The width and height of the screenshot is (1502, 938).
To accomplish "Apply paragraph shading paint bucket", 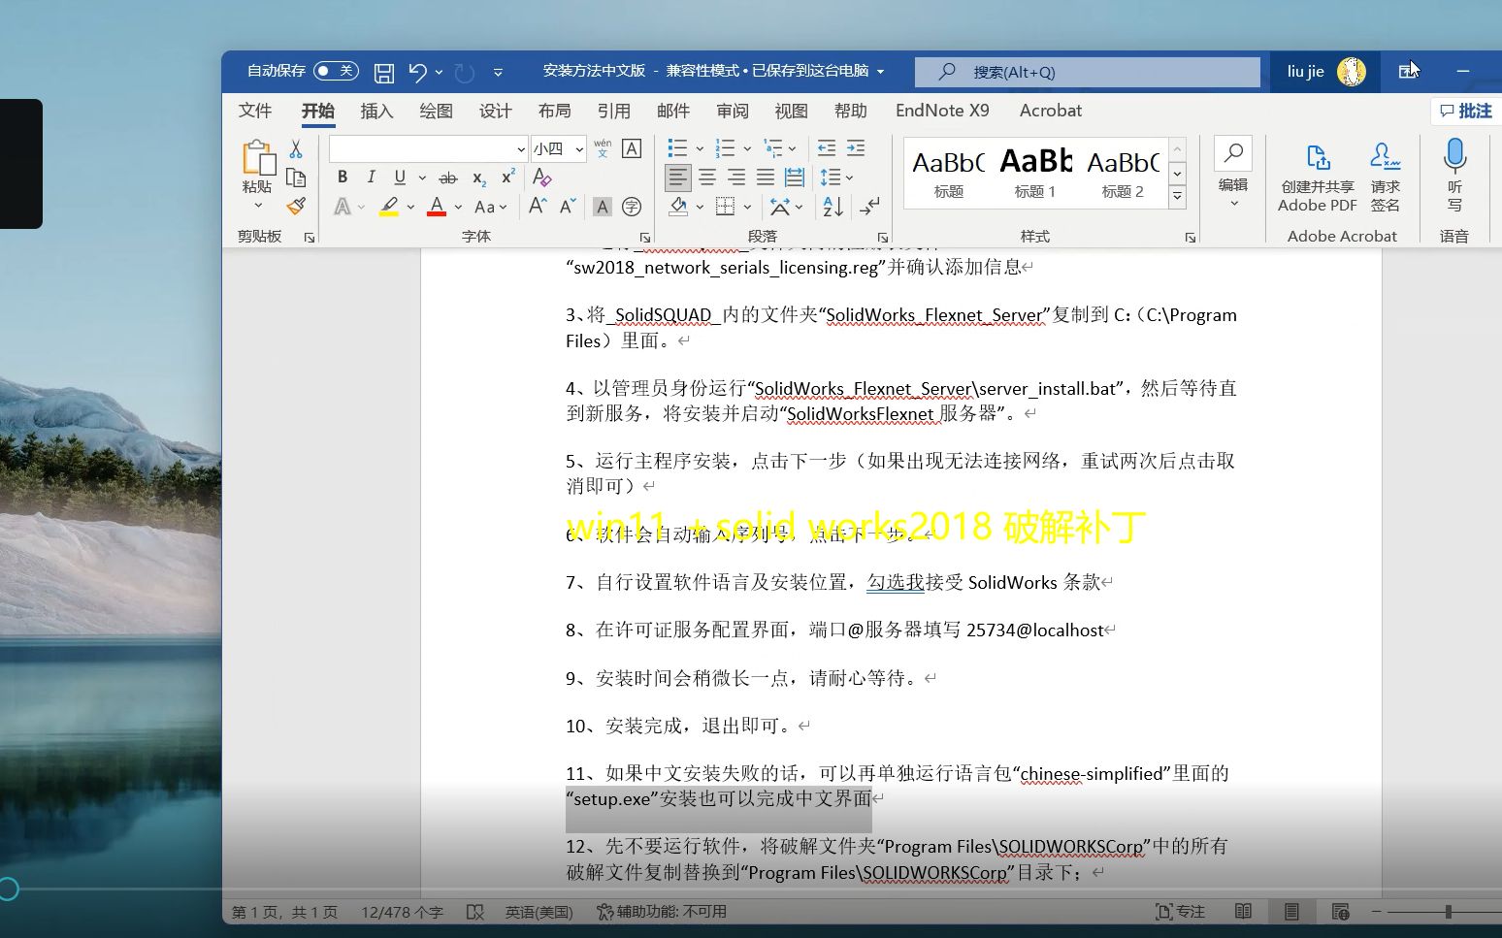I will 678,207.
